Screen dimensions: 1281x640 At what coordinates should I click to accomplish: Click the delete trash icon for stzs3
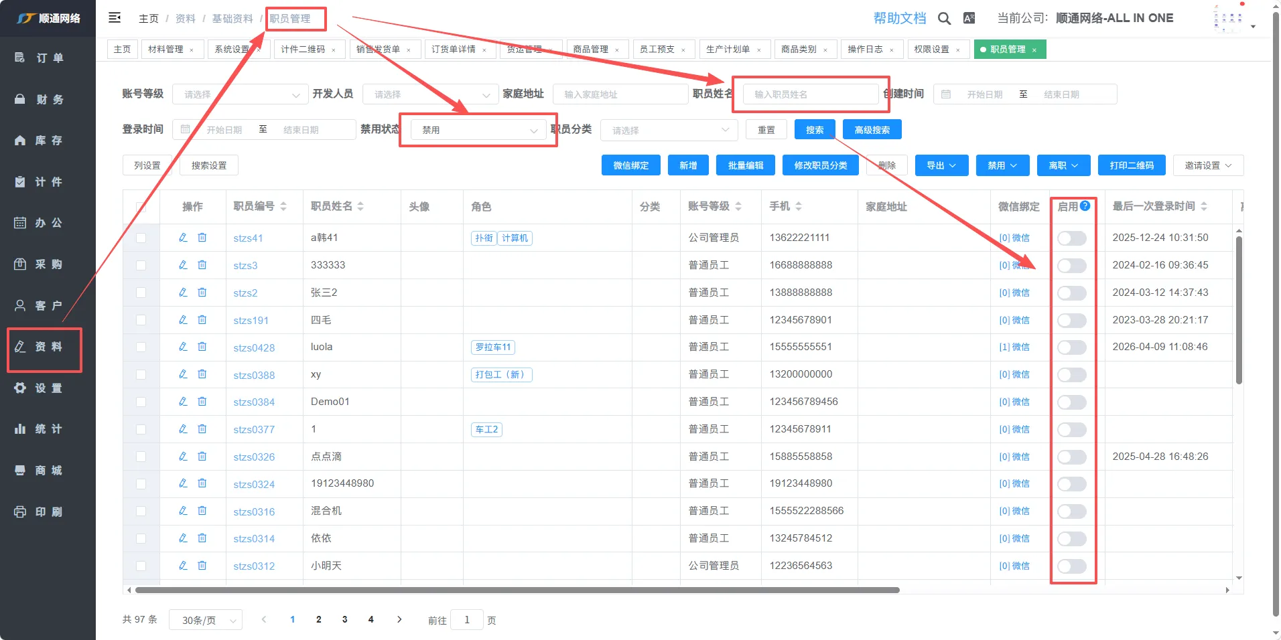pyautogui.click(x=202, y=265)
